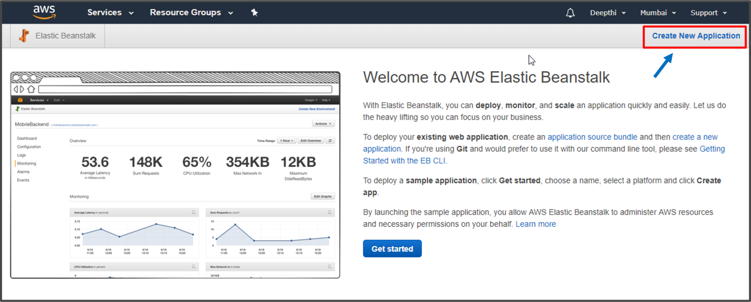Expand the Support menu
The width and height of the screenshot is (751, 302).
point(708,13)
